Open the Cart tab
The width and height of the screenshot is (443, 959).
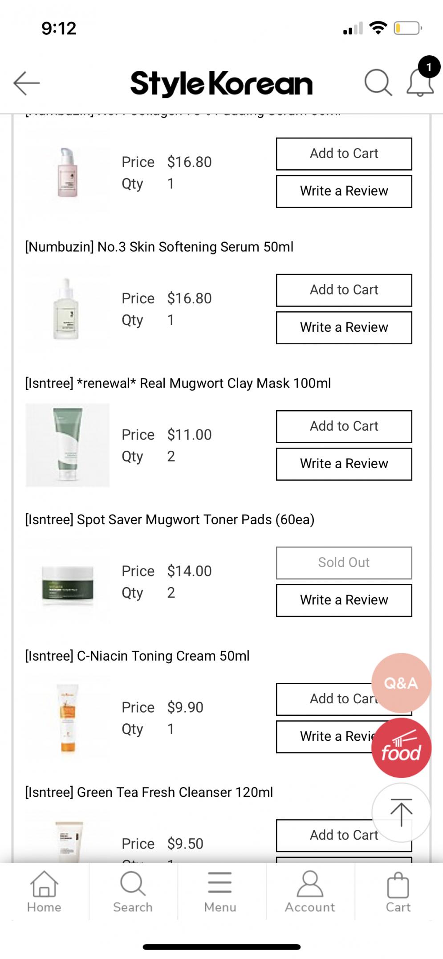[398, 892]
